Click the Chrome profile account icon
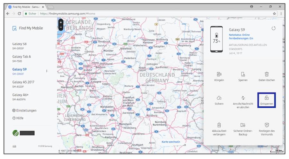Screen dimensions: 289x159 click(x=251, y=7)
